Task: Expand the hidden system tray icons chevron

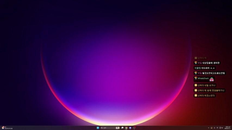Action: tap(209, 128)
